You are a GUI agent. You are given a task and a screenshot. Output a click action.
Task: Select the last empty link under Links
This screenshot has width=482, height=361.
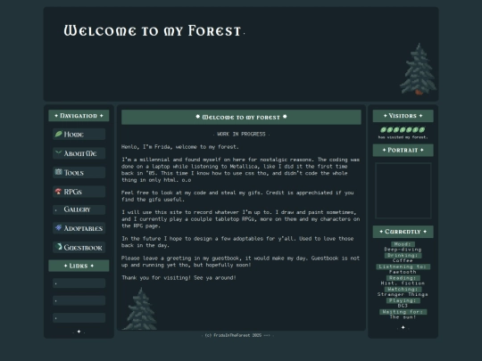(x=79, y=317)
